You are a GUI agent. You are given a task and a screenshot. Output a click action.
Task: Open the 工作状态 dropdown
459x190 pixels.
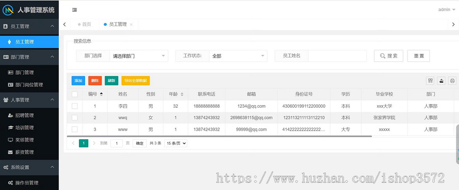(238, 56)
